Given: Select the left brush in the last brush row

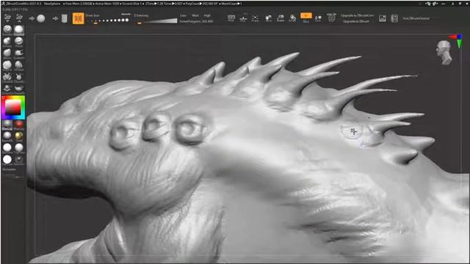Looking at the screenshot, I should [x=7, y=89].
